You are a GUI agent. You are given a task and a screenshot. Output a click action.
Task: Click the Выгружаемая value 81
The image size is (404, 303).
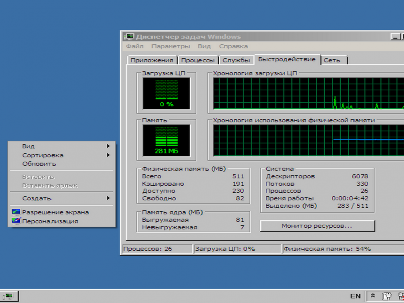coord(240,220)
